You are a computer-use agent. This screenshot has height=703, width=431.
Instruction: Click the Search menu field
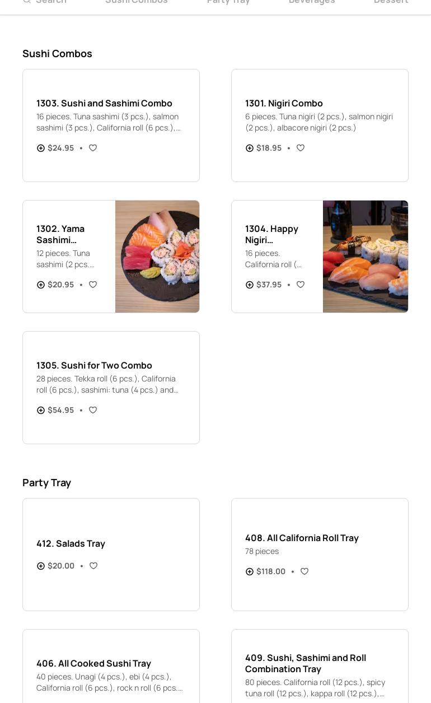tap(50, 2)
